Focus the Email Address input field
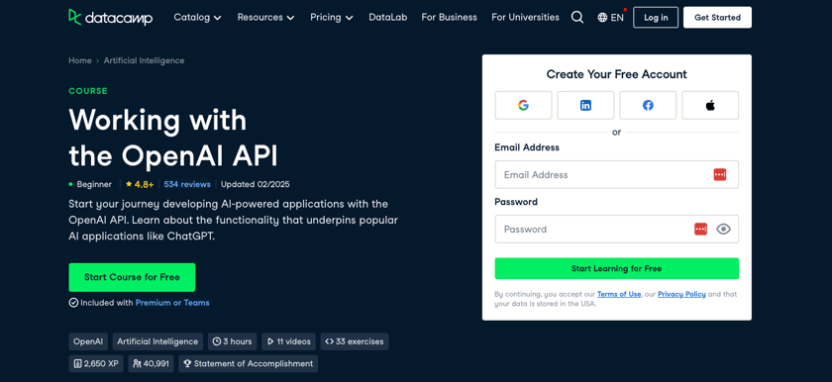This screenshot has height=382, width=832. tap(616, 175)
